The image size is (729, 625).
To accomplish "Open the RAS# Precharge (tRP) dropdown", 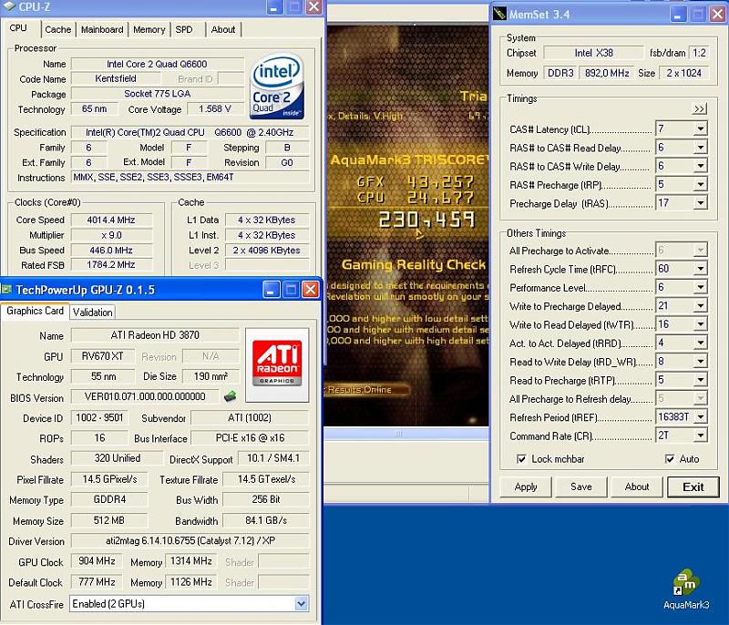I will 700,184.
